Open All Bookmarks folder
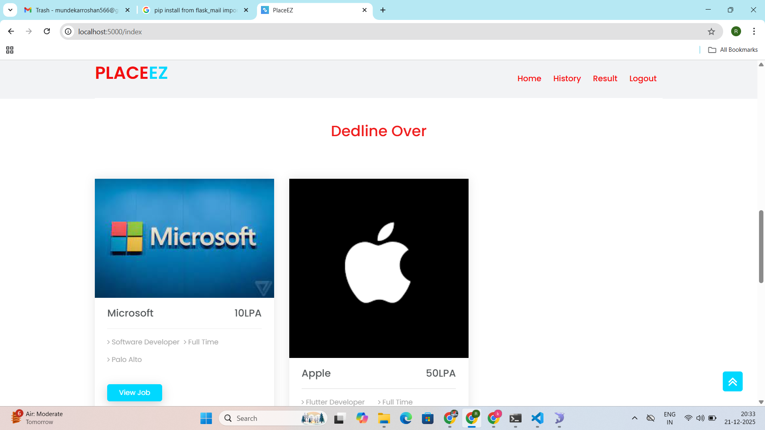Image resolution: width=765 pixels, height=430 pixels. [x=733, y=50]
